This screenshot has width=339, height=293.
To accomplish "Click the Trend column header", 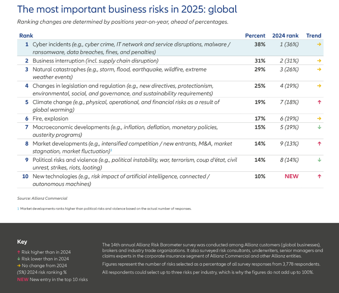I will point(313,36).
